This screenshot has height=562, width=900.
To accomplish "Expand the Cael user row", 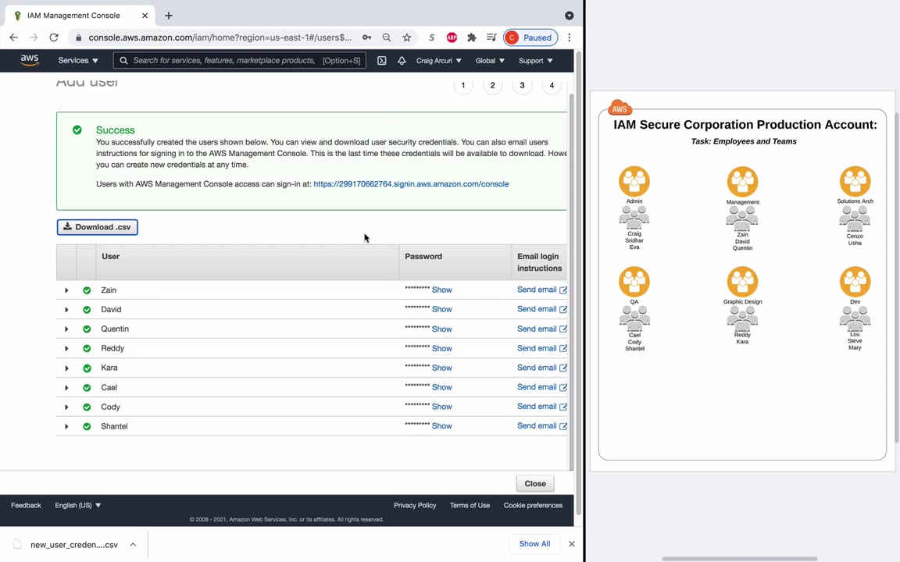I will coord(66,388).
